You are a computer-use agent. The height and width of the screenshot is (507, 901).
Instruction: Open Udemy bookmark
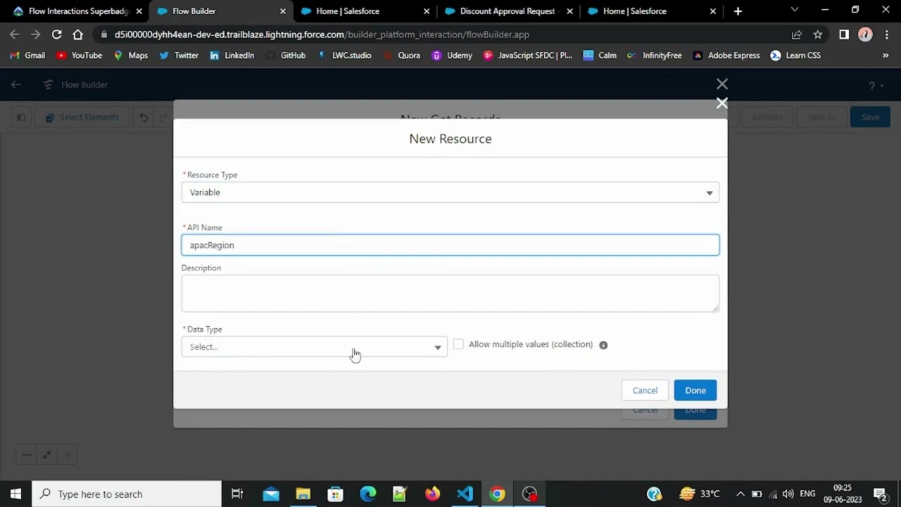(x=452, y=56)
